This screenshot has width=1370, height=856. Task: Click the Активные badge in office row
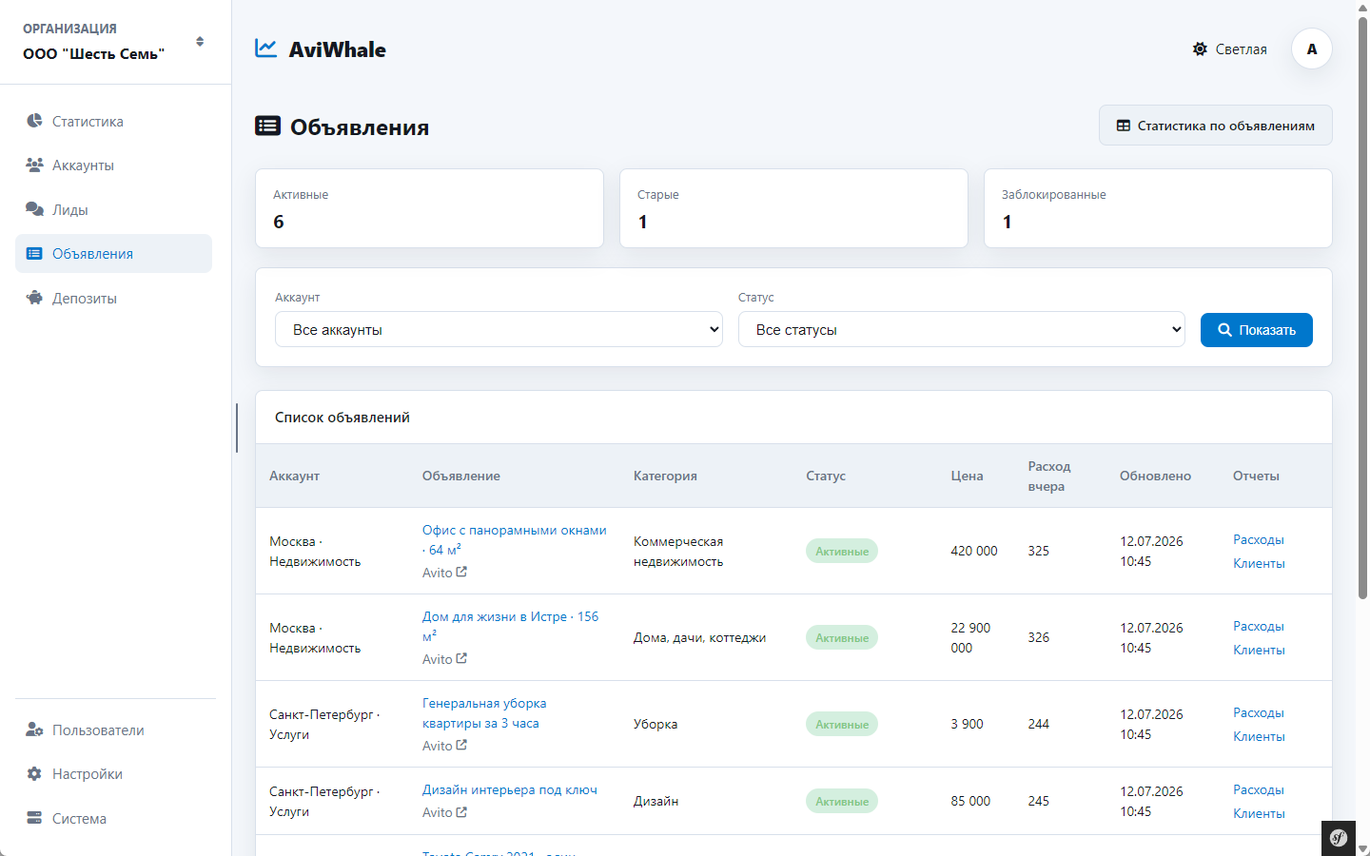coord(842,552)
